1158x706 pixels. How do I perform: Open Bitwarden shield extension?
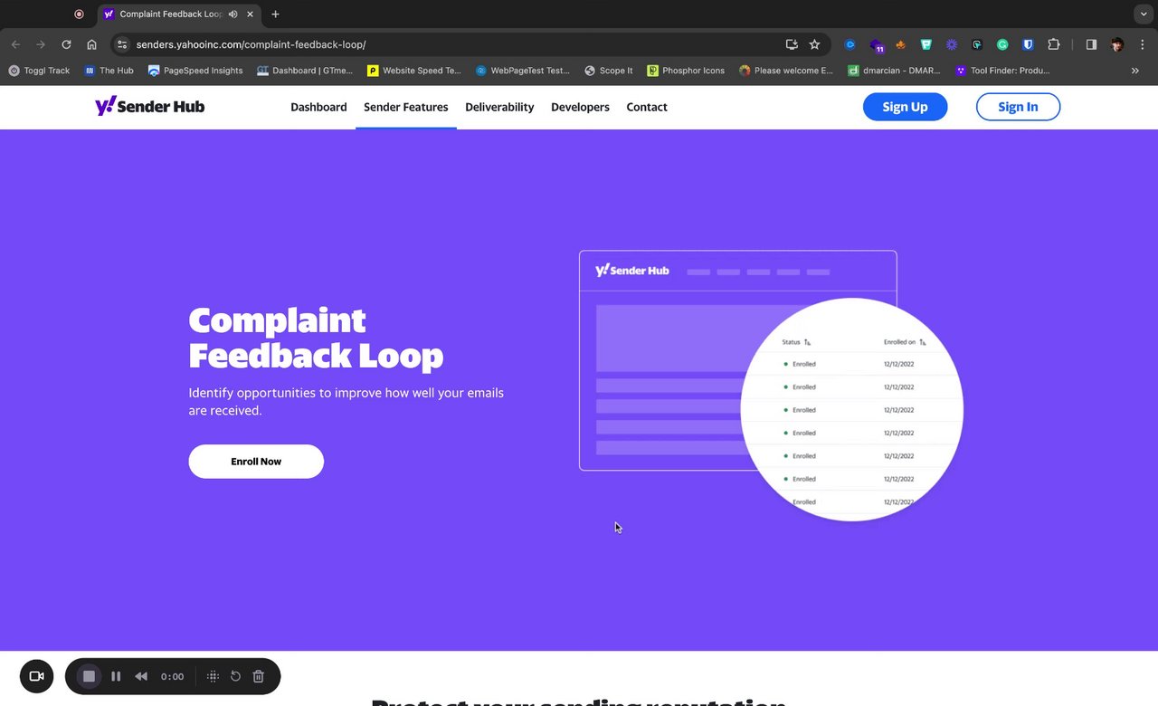coord(1029,44)
